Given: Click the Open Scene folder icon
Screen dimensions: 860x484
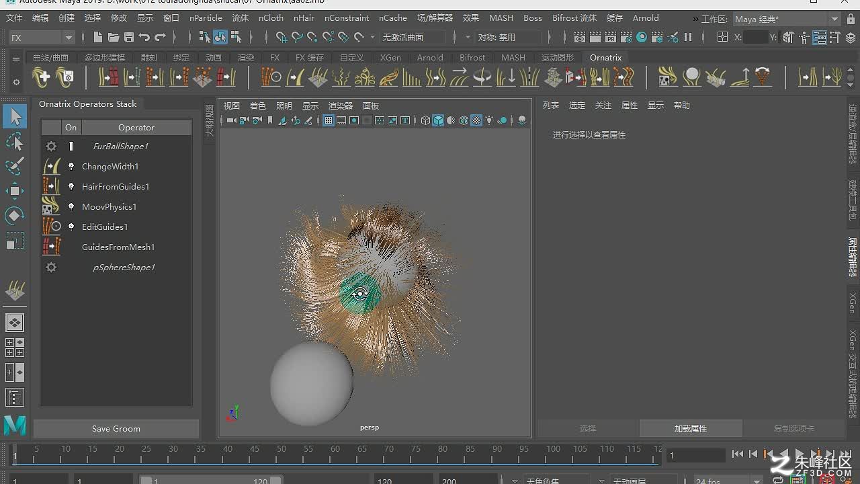Looking at the screenshot, I should click(114, 38).
